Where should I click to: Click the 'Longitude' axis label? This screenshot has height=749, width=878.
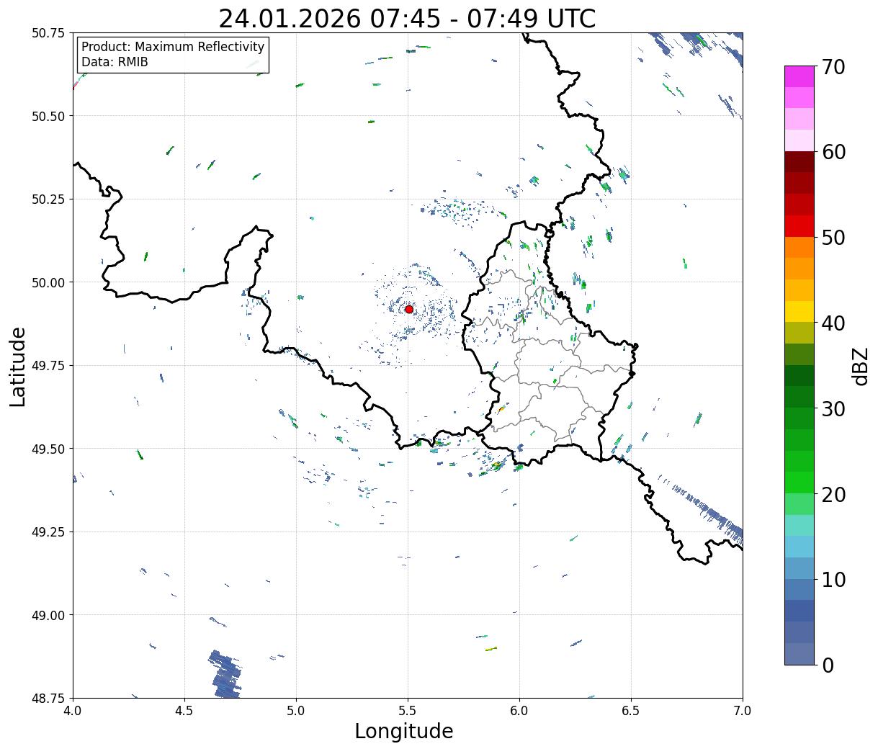tap(404, 731)
